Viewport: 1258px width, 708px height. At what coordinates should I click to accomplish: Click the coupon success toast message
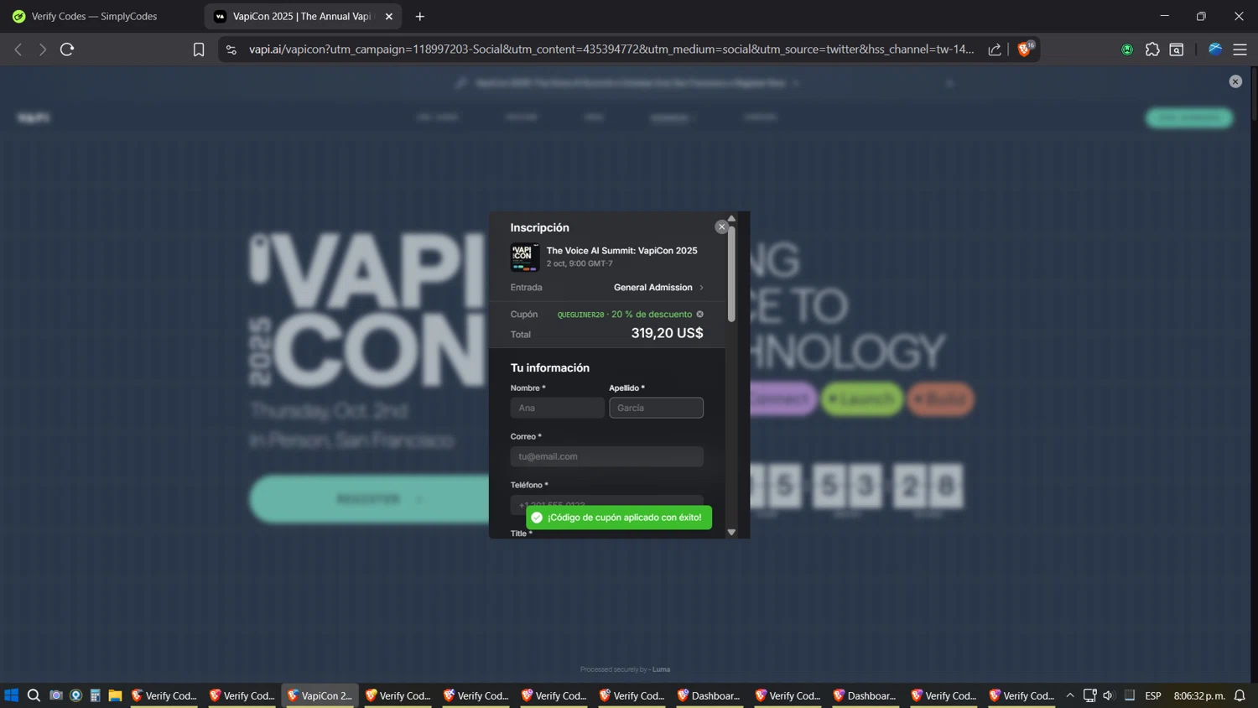[x=619, y=518]
